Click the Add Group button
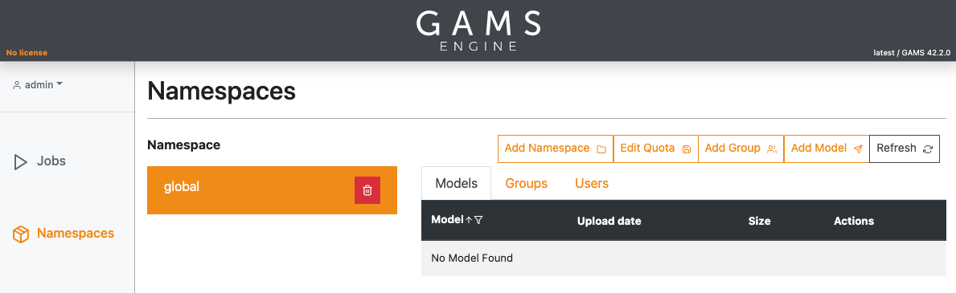This screenshot has width=956, height=293. 741,149
